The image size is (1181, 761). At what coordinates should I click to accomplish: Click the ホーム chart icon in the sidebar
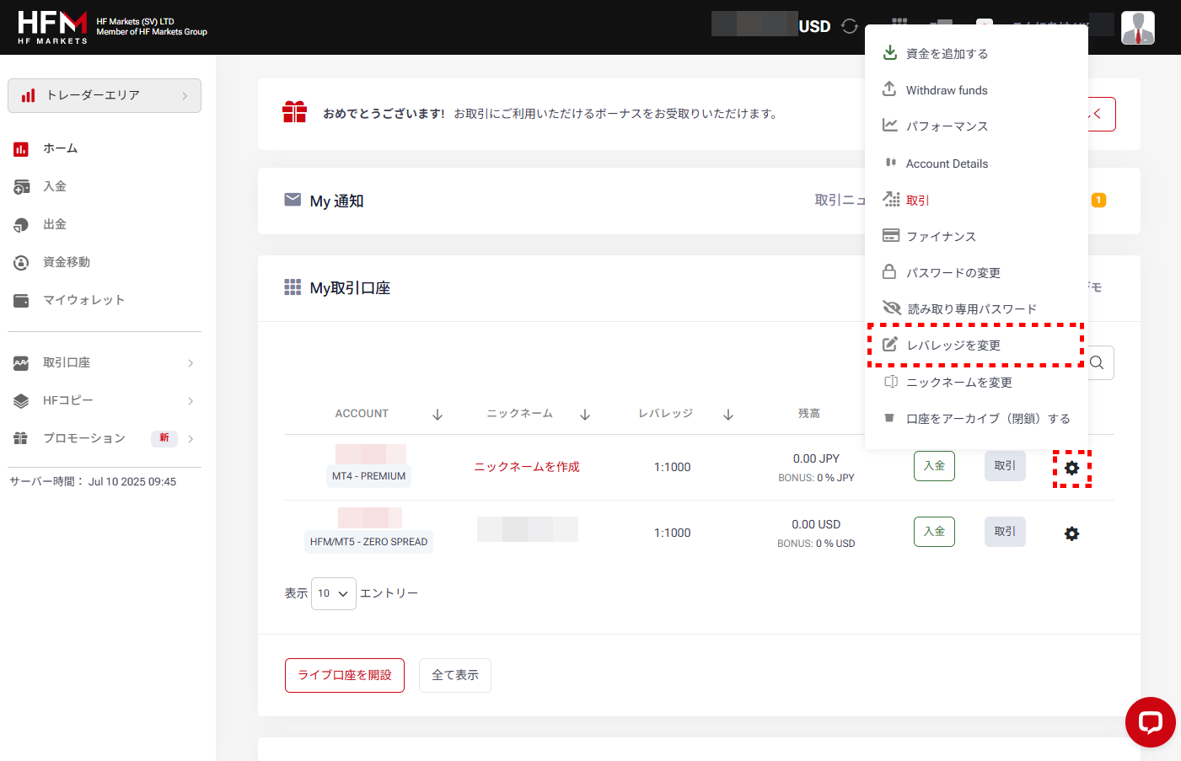pos(21,149)
